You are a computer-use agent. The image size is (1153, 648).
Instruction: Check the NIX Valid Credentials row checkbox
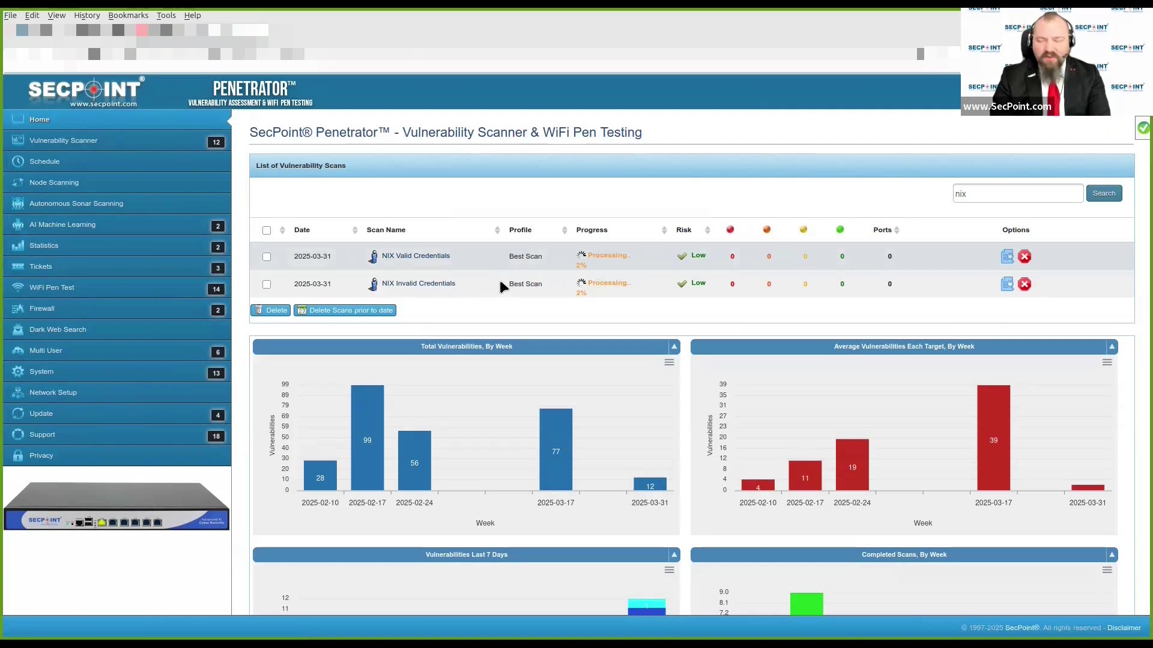coord(267,257)
